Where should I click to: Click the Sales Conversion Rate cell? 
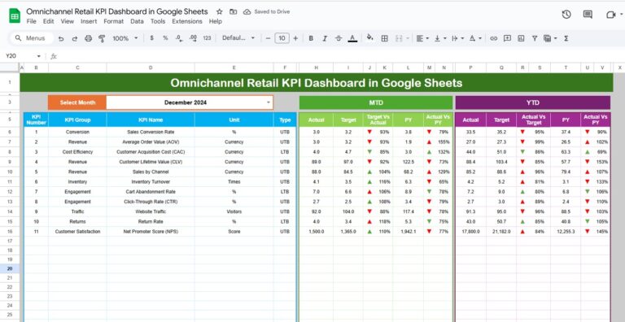click(x=151, y=132)
